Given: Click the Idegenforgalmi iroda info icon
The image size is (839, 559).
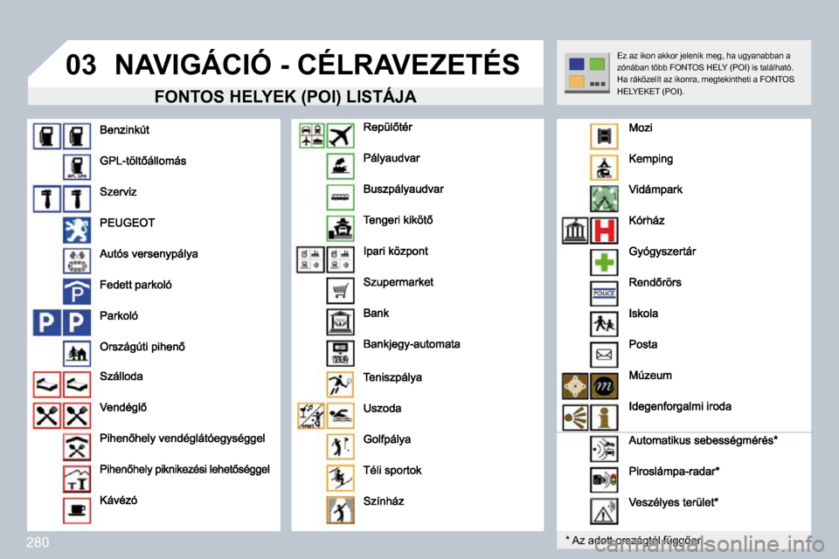Looking at the screenshot, I should point(604,418).
